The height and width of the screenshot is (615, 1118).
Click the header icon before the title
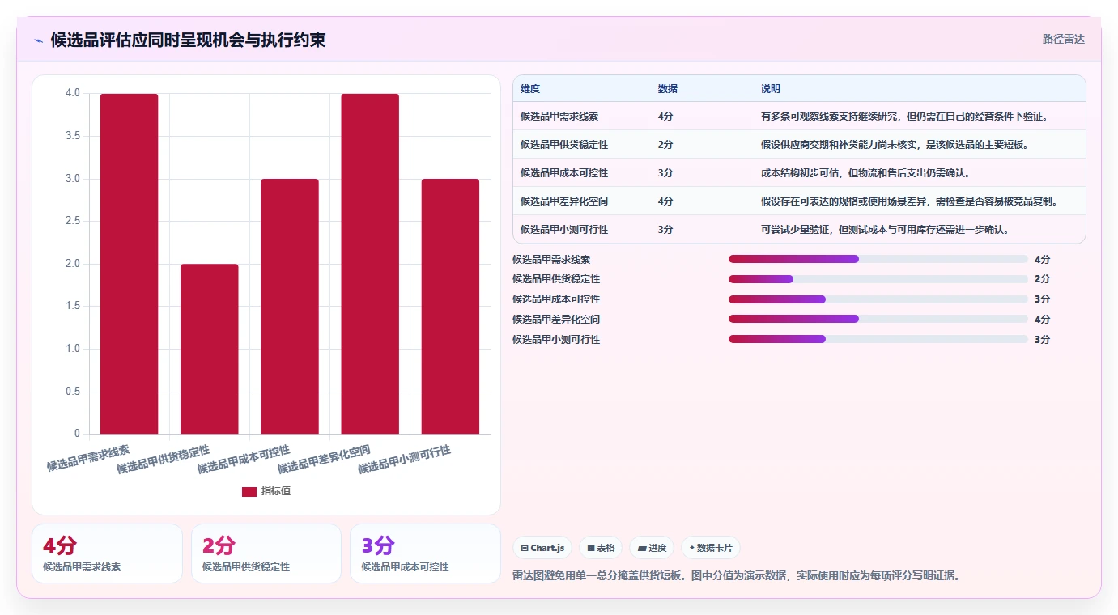coord(39,40)
